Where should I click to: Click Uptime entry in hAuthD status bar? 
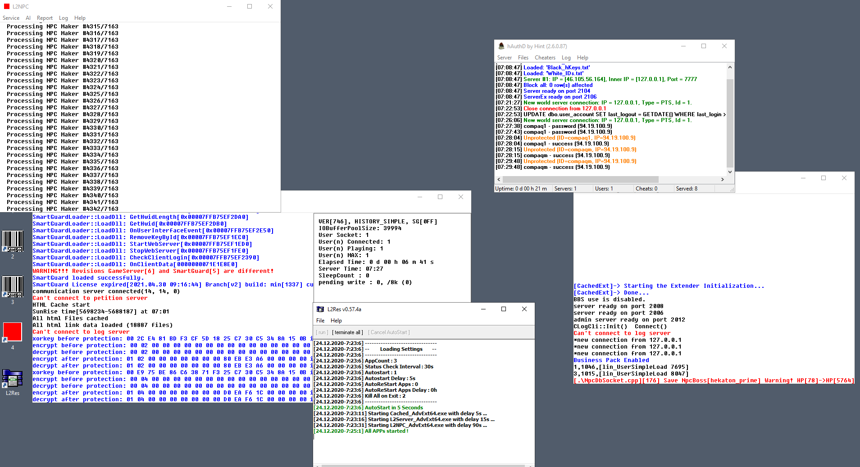tap(521, 189)
